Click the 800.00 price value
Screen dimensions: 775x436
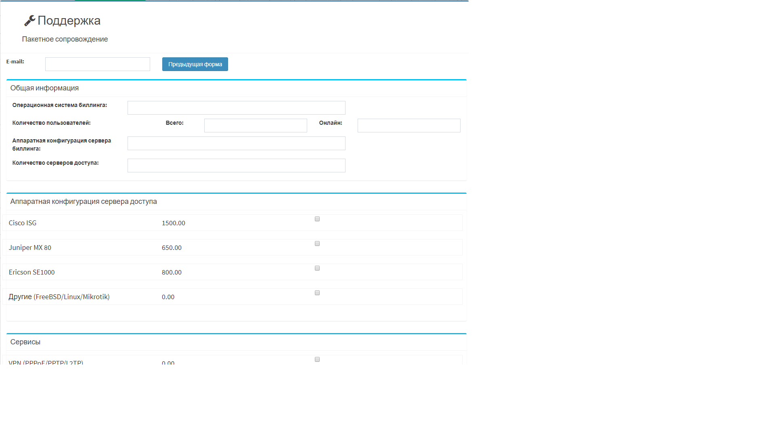[172, 272]
